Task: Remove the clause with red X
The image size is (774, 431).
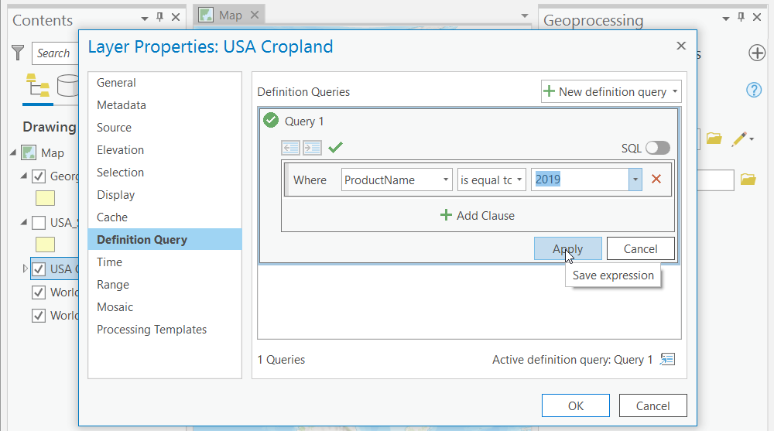Action: pos(656,180)
